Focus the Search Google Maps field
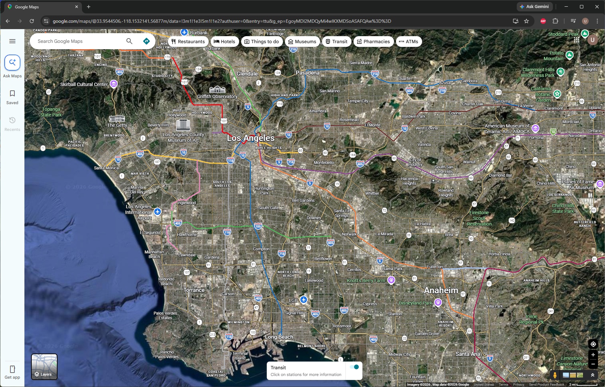This screenshot has height=387, width=605. pyautogui.click(x=79, y=41)
